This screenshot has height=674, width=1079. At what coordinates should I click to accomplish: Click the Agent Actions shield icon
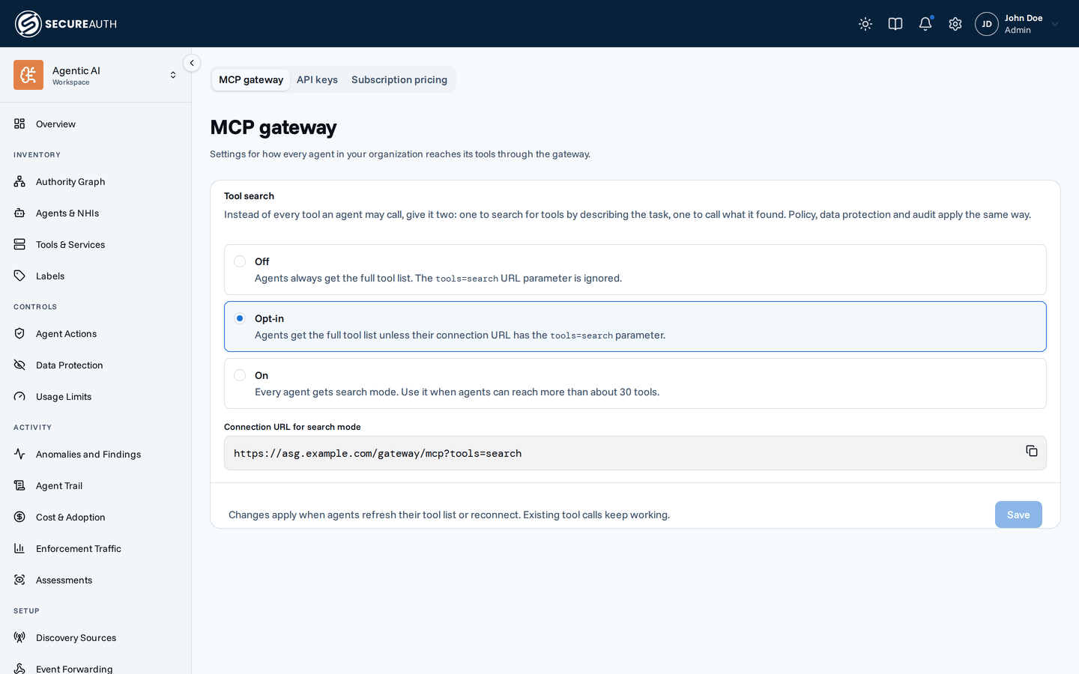(19, 333)
